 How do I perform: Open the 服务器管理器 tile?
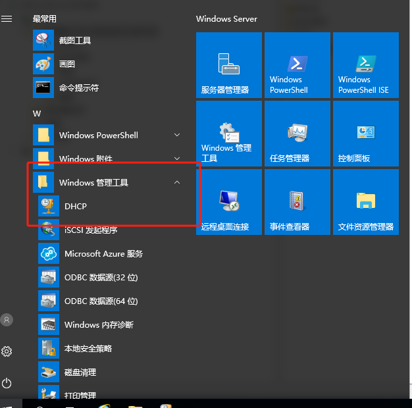(229, 65)
